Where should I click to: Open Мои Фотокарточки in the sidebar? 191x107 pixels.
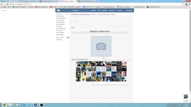61,18
